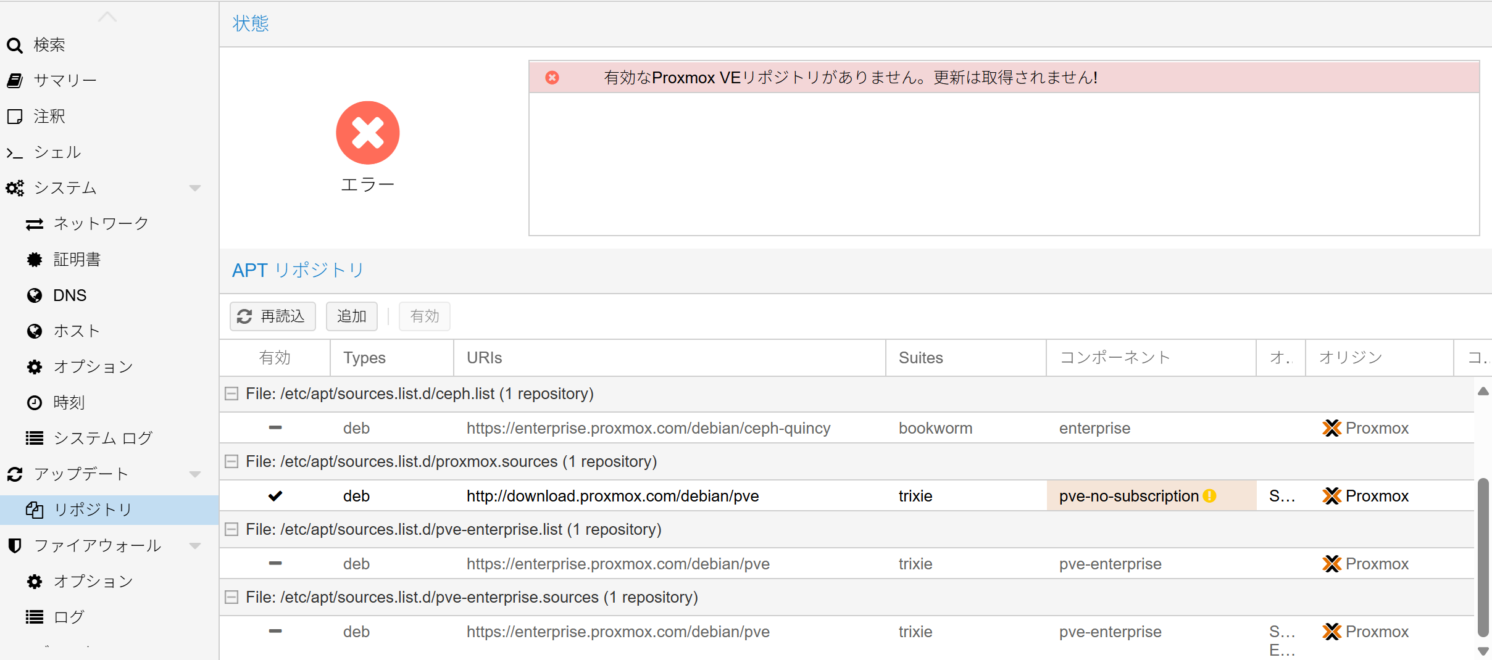Sort by the Enabled (有効) column header
The width and height of the screenshot is (1492, 660).
click(x=275, y=358)
